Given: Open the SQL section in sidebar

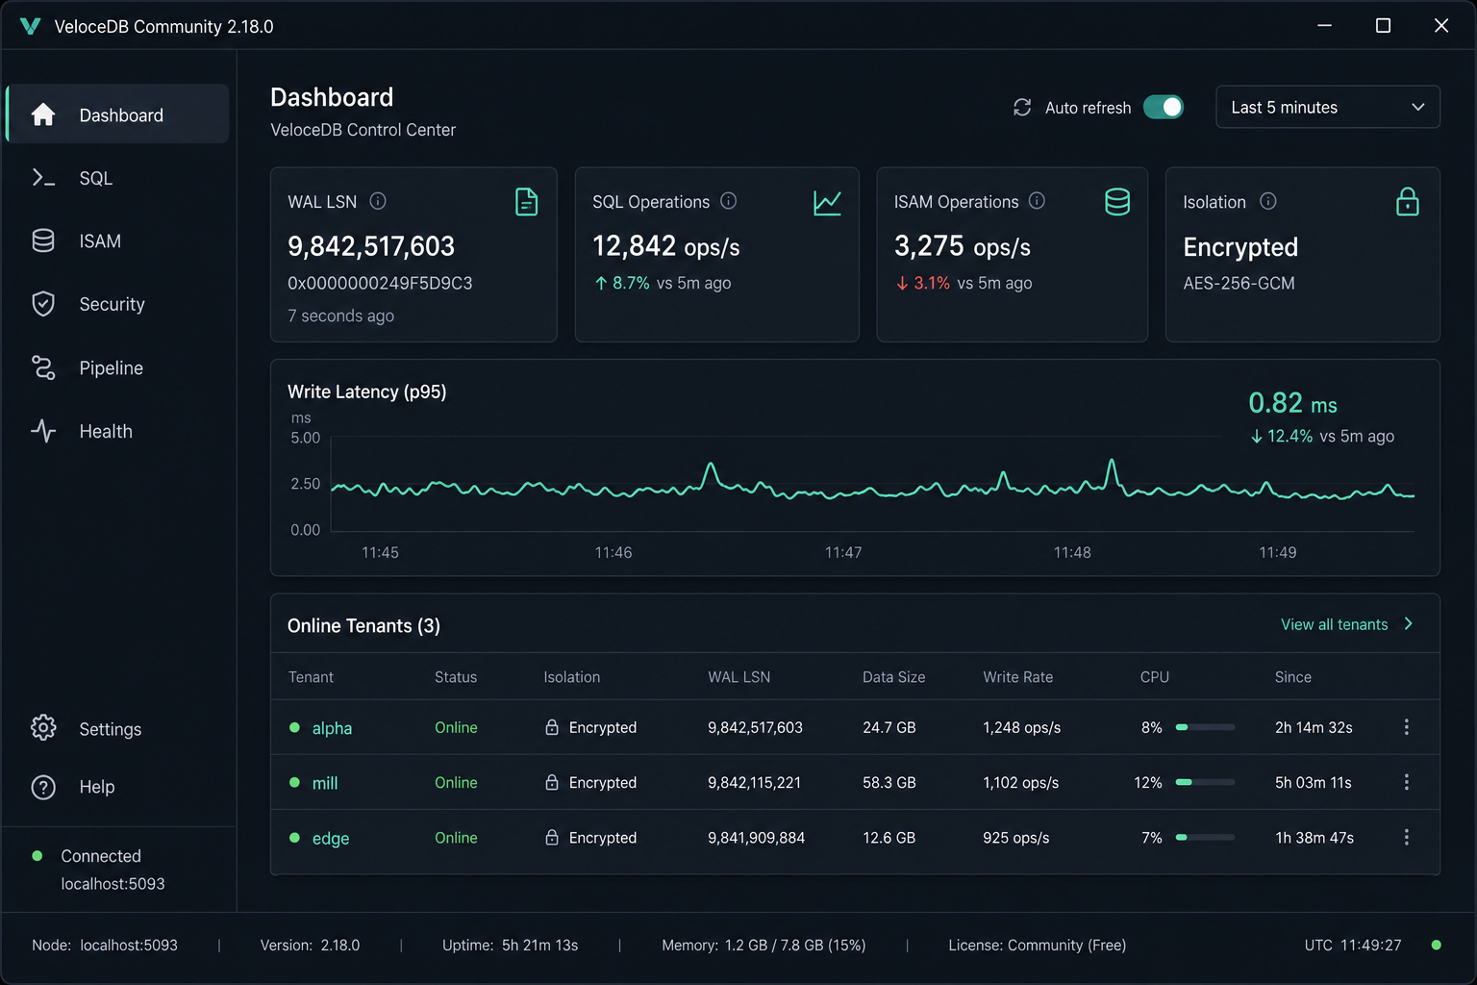Looking at the screenshot, I should [117, 178].
